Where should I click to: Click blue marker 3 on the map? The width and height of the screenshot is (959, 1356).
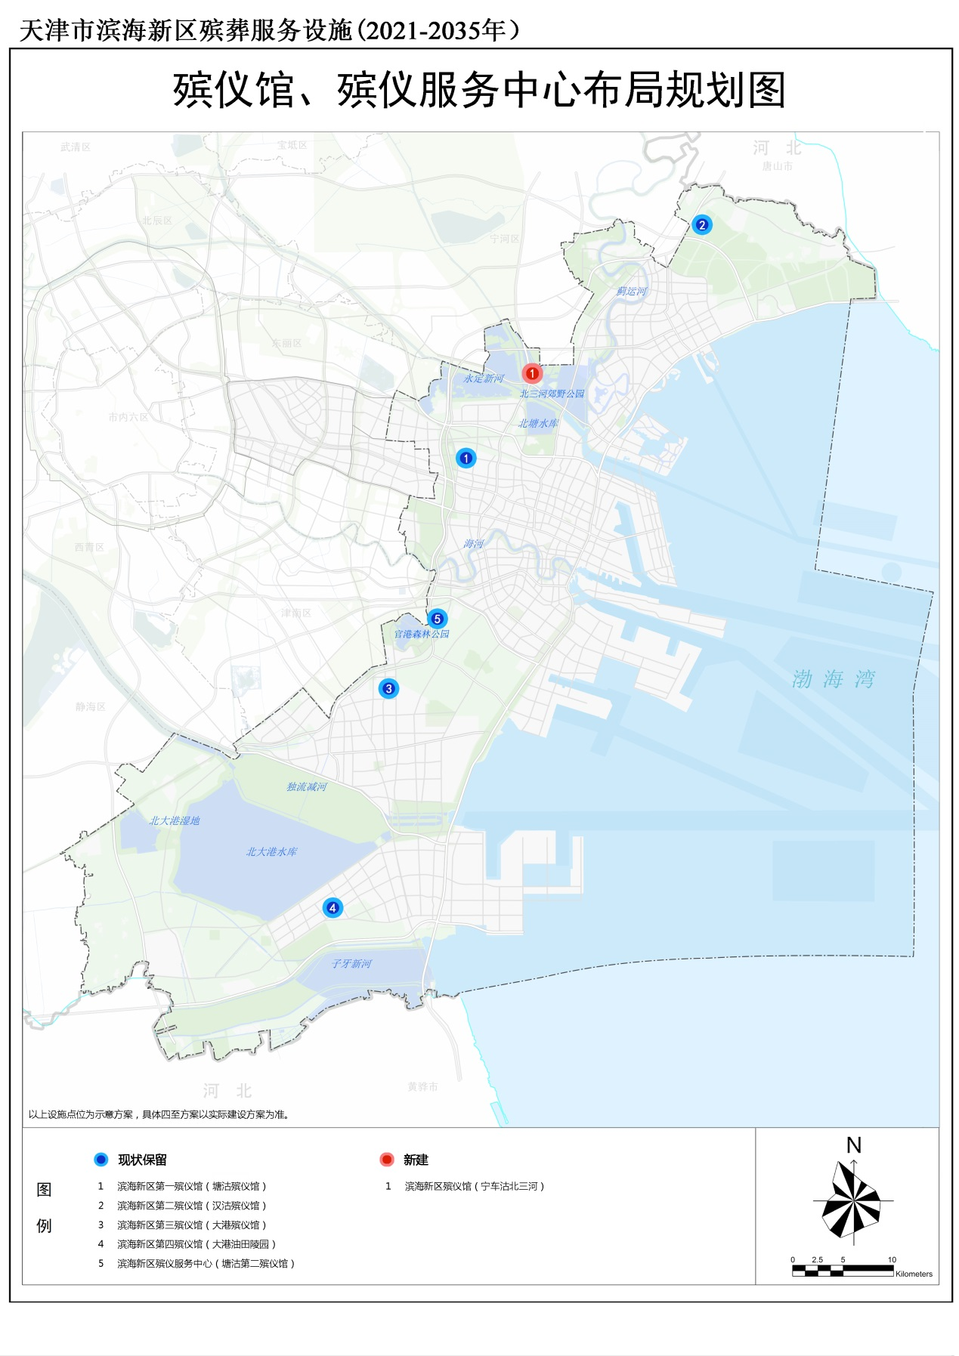coord(388,688)
